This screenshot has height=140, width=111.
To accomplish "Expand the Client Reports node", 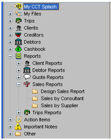I will pyautogui.click(x=19, y=63).
